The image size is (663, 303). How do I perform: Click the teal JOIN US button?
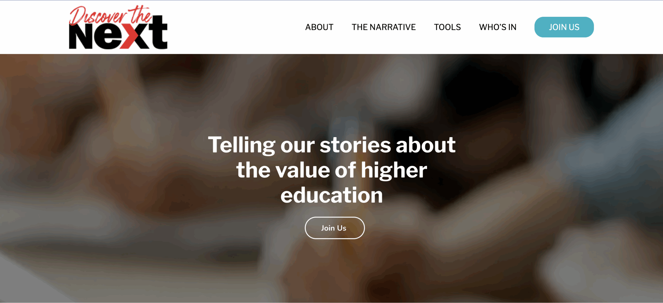pos(564,27)
